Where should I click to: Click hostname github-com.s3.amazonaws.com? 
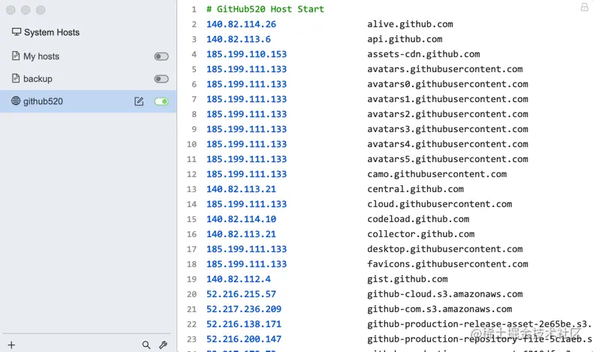click(439, 309)
